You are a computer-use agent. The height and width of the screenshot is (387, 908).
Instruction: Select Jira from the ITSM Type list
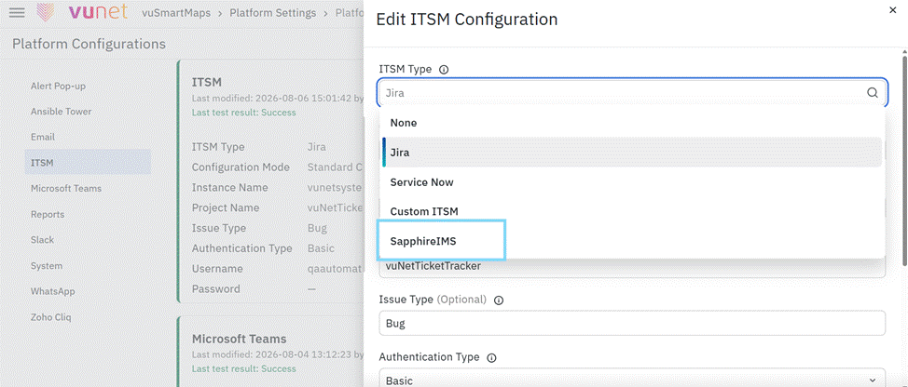[x=632, y=153]
